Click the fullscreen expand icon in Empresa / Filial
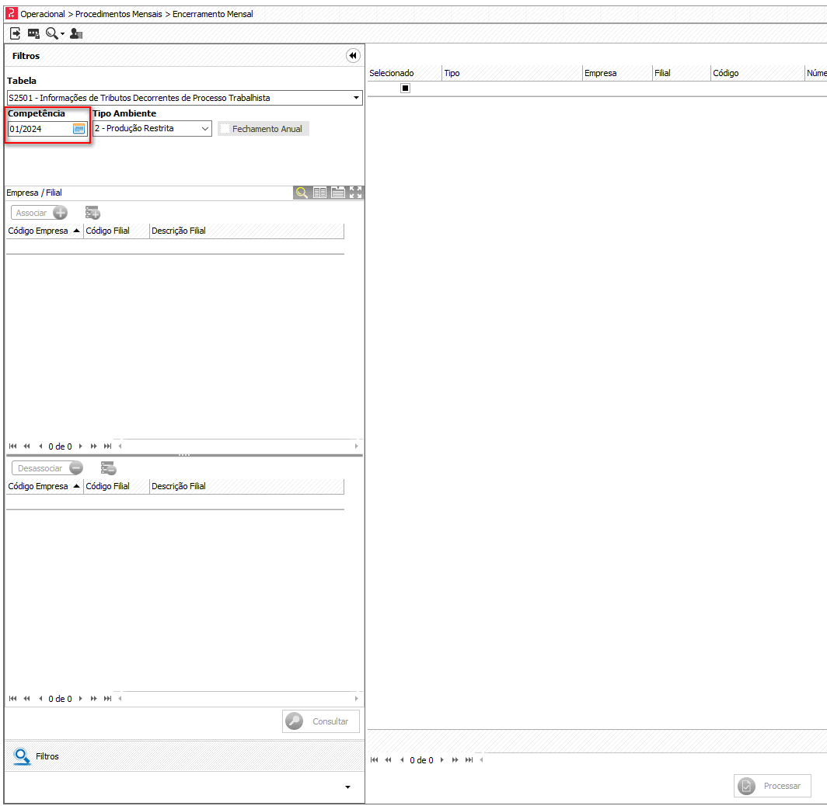827x806 pixels. (x=356, y=193)
